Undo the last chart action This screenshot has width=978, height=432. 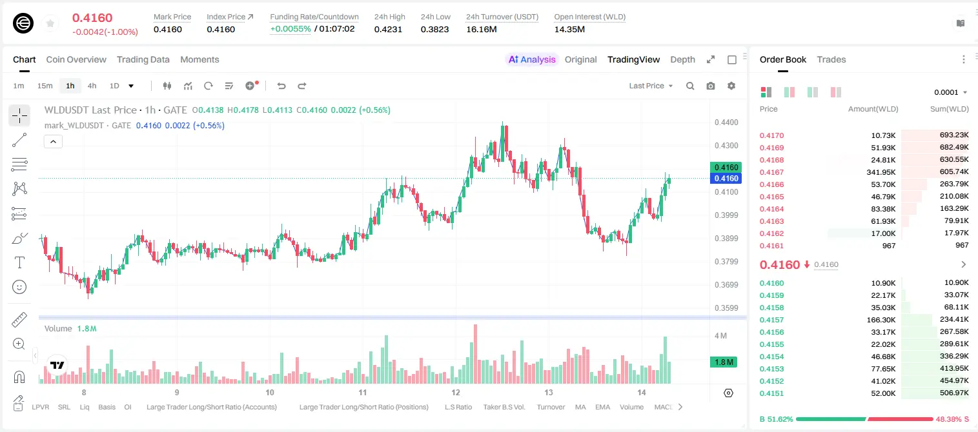[x=281, y=86]
